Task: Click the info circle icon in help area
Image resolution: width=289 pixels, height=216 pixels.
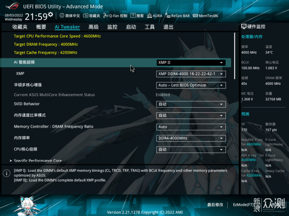Action: (7, 173)
